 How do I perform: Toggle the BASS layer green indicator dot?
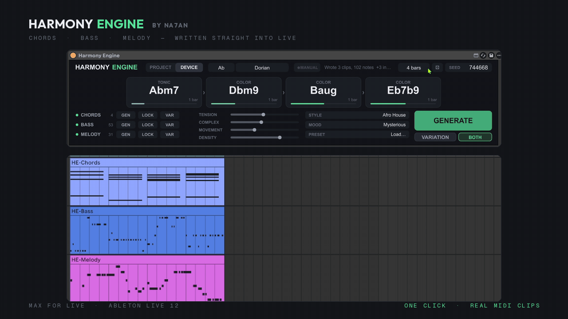pos(77,125)
